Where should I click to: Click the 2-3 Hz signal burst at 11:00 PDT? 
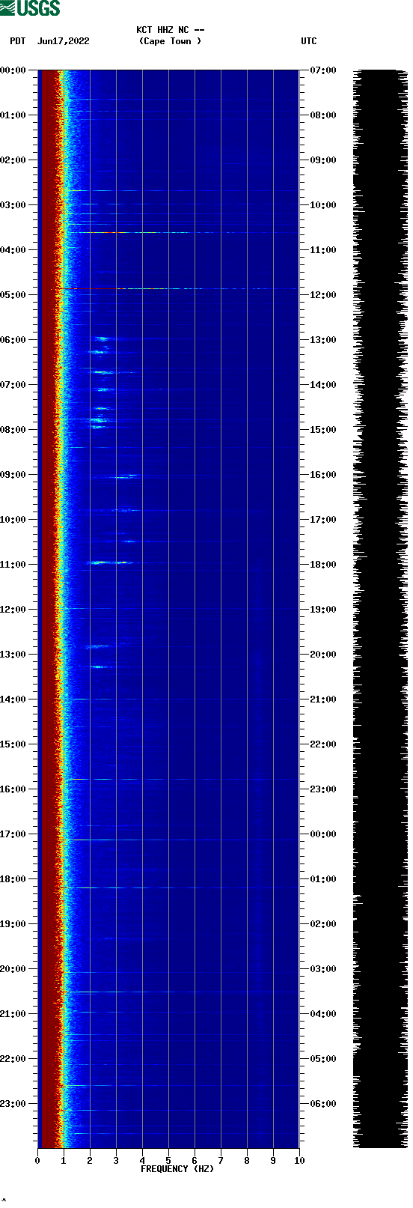110,562
